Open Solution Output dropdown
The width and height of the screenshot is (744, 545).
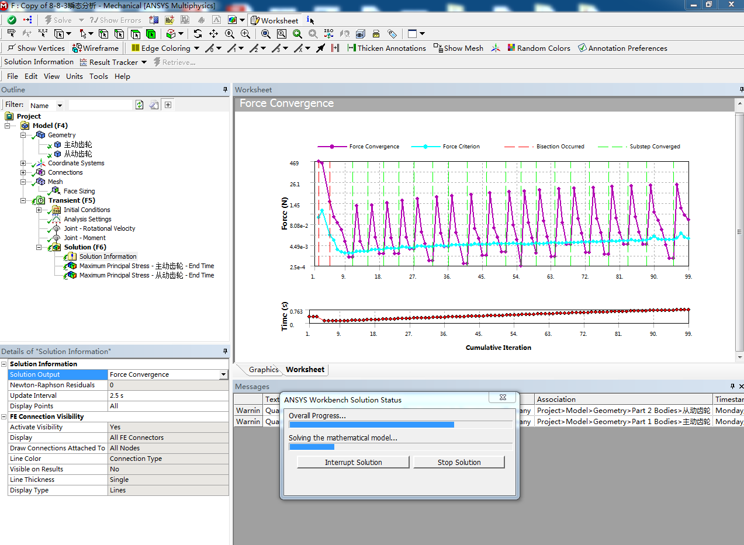click(x=223, y=375)
